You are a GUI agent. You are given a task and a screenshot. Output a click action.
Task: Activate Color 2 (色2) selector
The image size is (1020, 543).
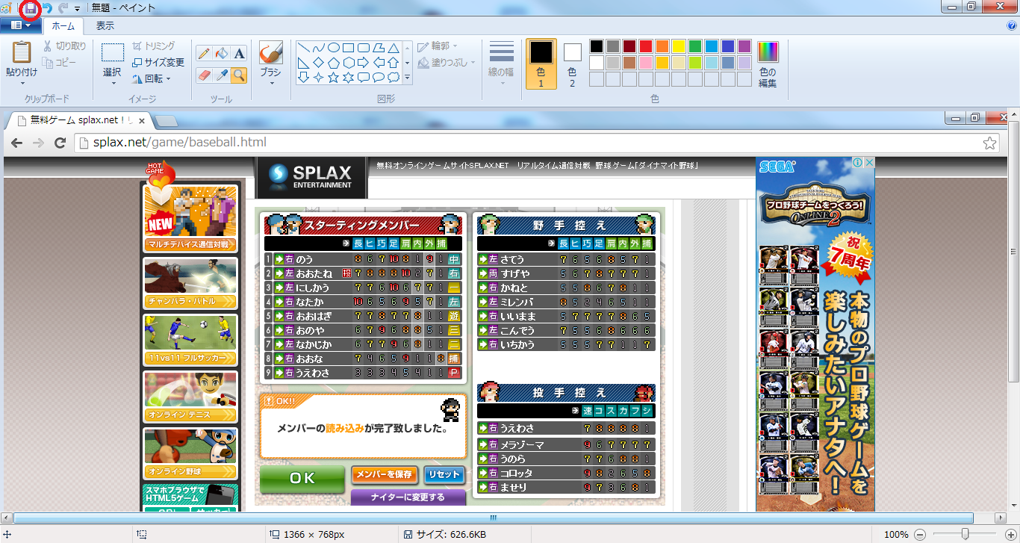point(572,64)
